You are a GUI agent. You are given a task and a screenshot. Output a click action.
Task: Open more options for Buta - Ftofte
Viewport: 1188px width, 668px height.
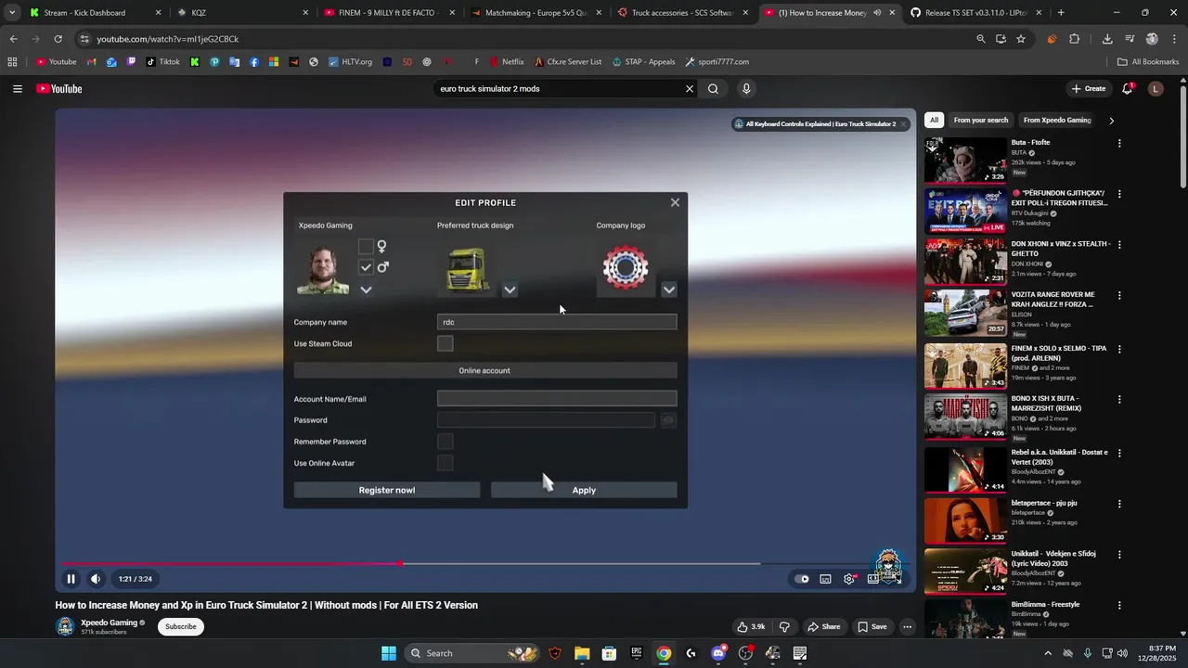1119,143
